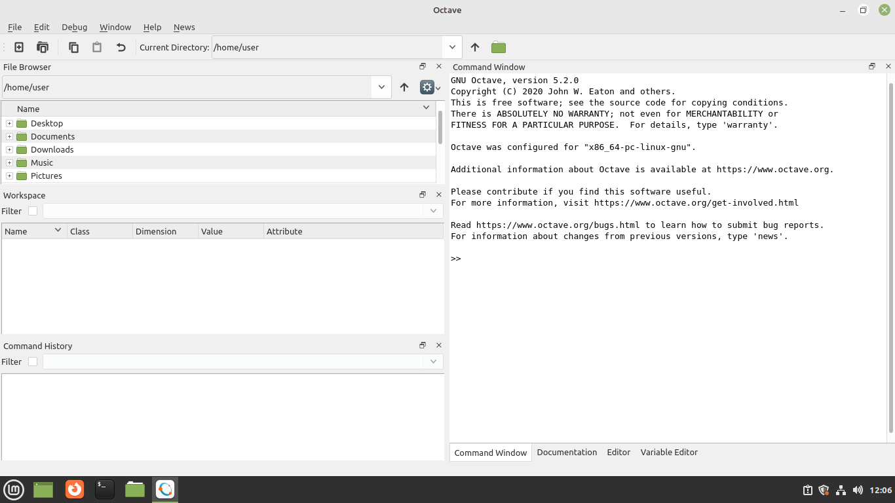Enable the Command History filter checkbox
895x503 pixels.
[33, 362]
